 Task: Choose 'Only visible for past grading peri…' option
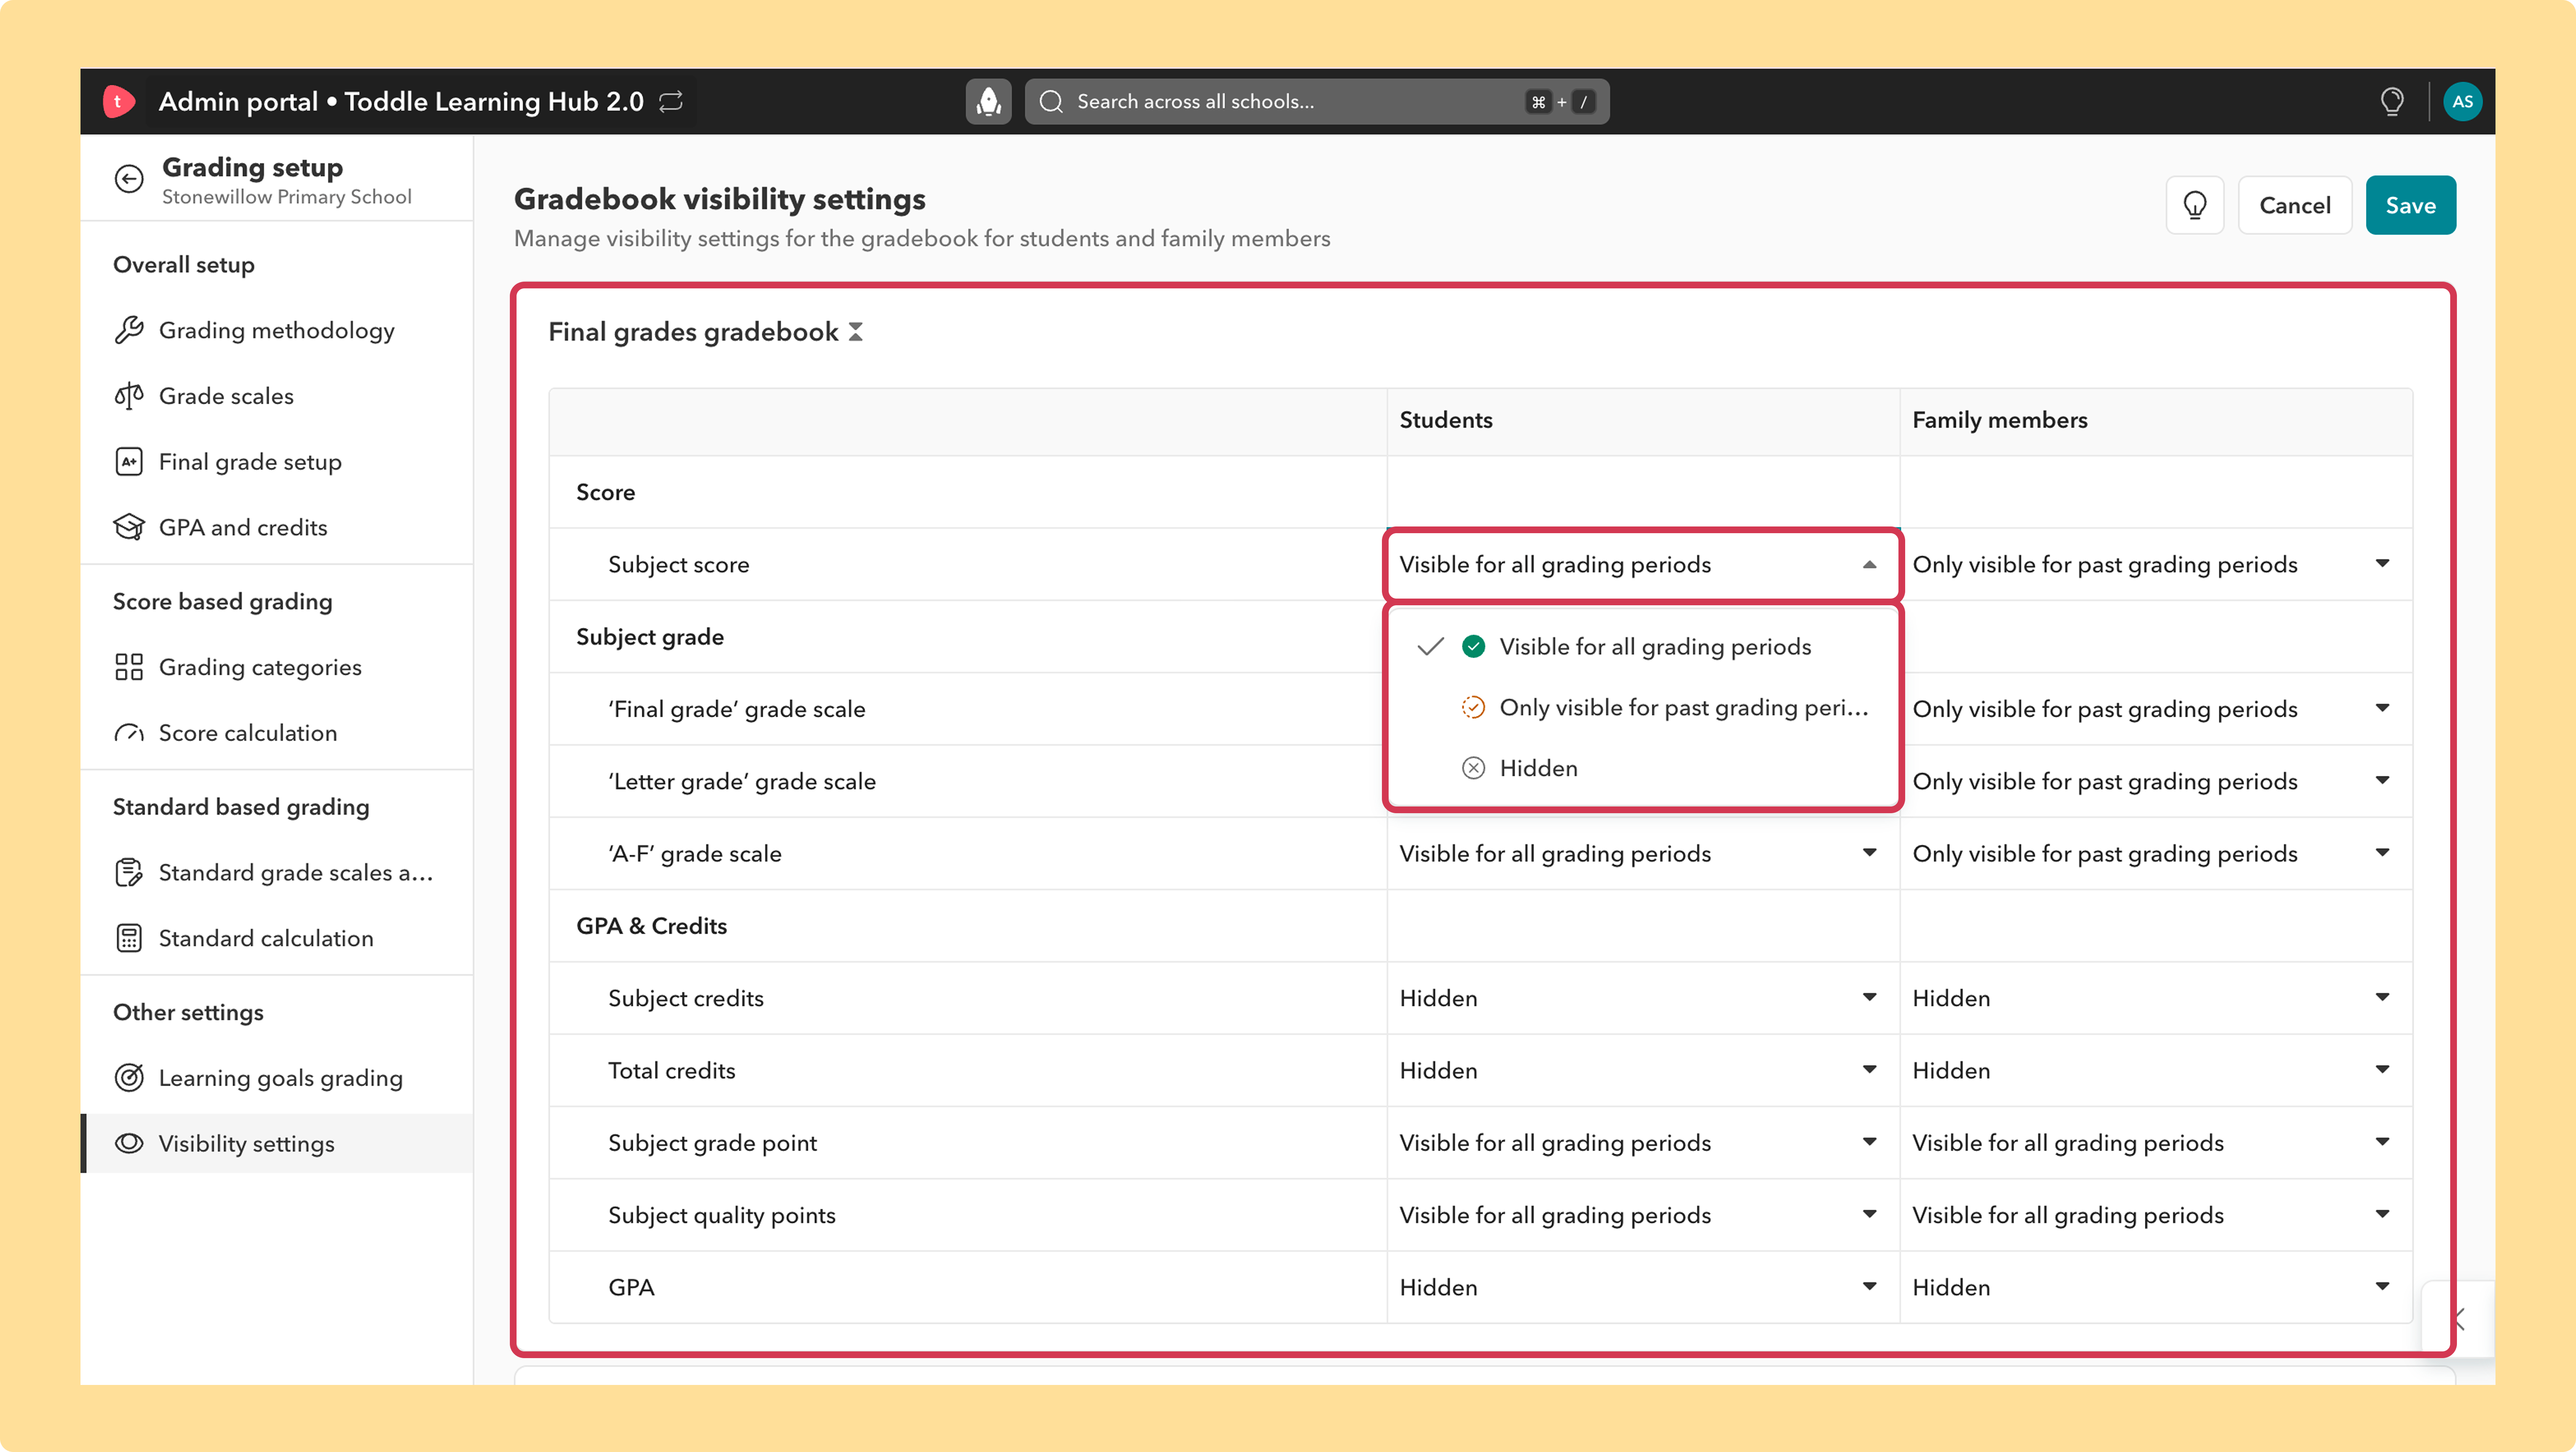coord(1643,708)
